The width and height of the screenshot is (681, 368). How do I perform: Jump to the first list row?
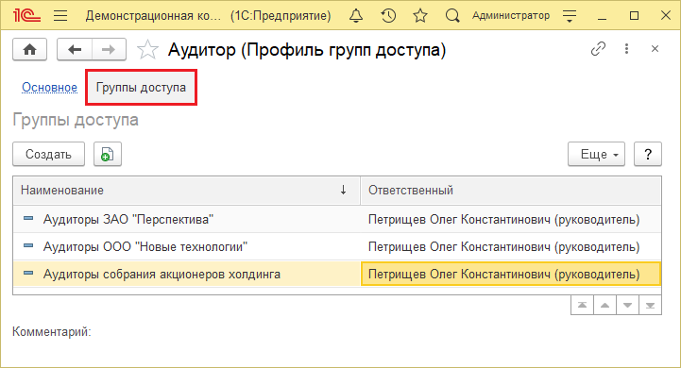[x=582, y=305]
